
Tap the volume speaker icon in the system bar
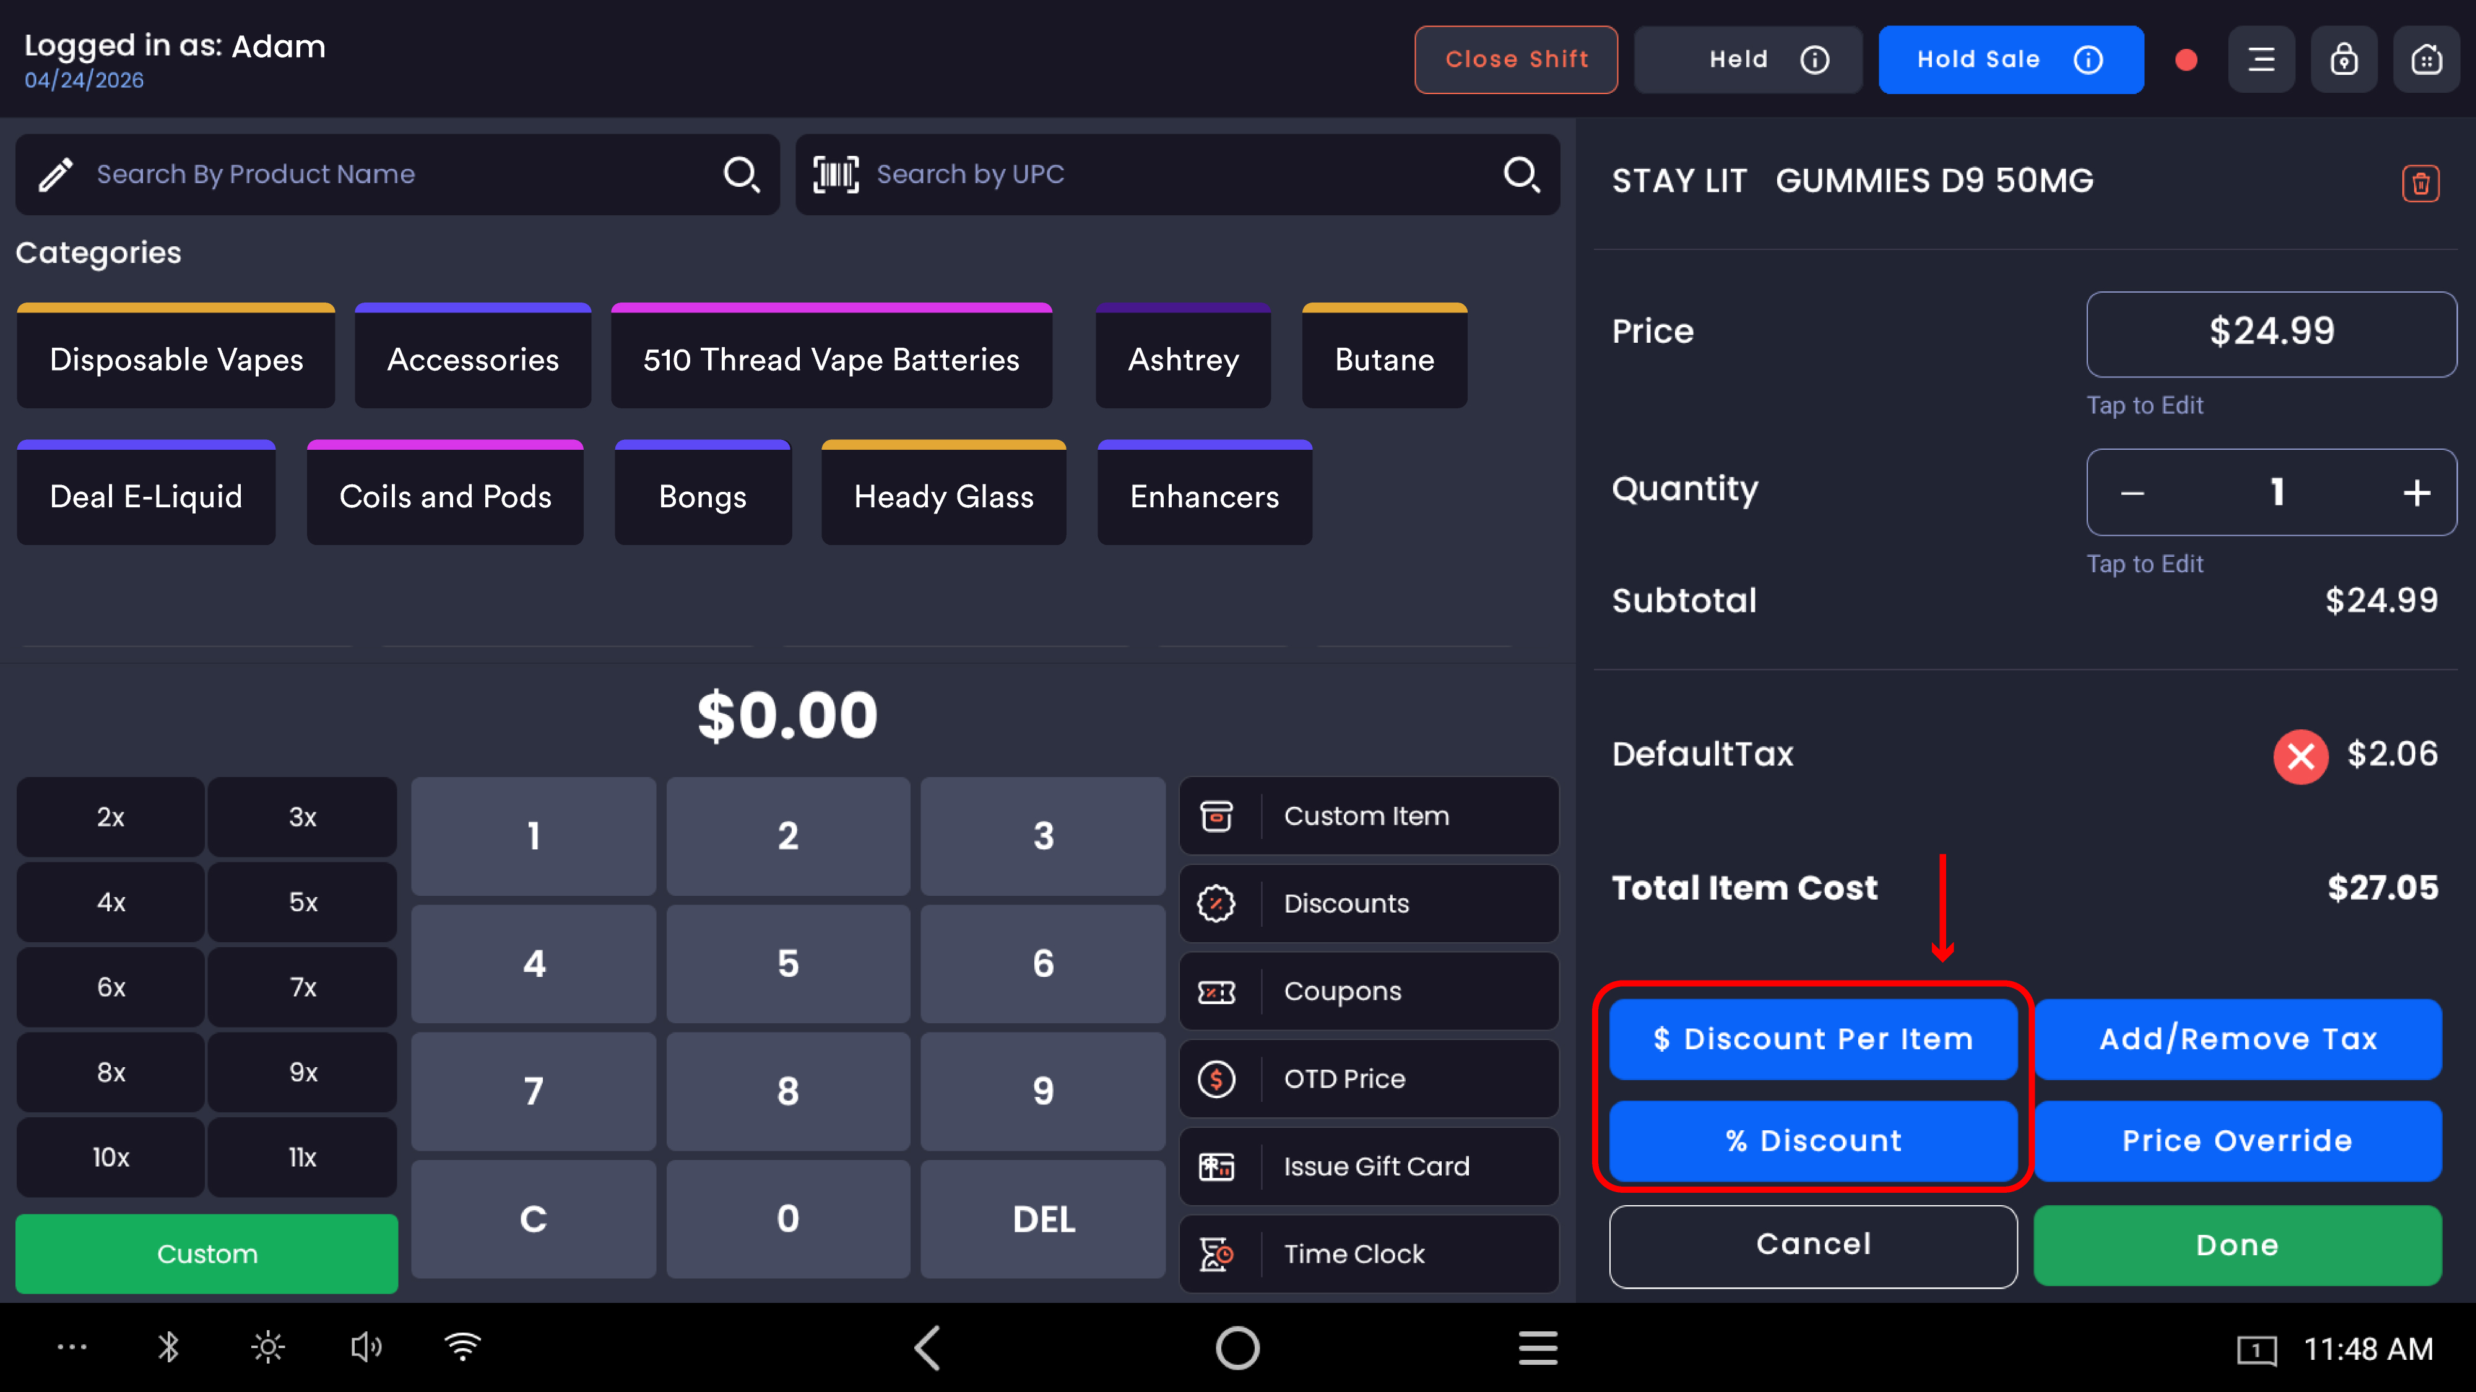tap(365, 1347)
